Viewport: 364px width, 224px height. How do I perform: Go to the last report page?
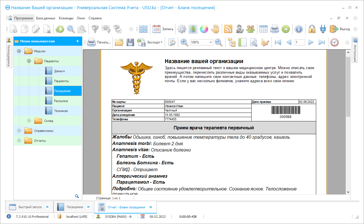pyautogui.click(x=322, y=42)
